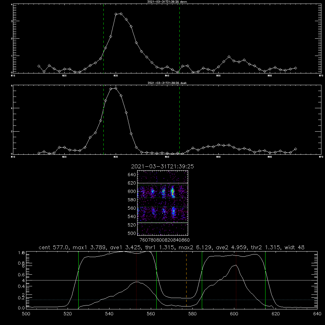The width and height of the screenshot is (325, 325).
Task: Select the 'thr1 1.315' value
Action: click(x=160, y=247)
